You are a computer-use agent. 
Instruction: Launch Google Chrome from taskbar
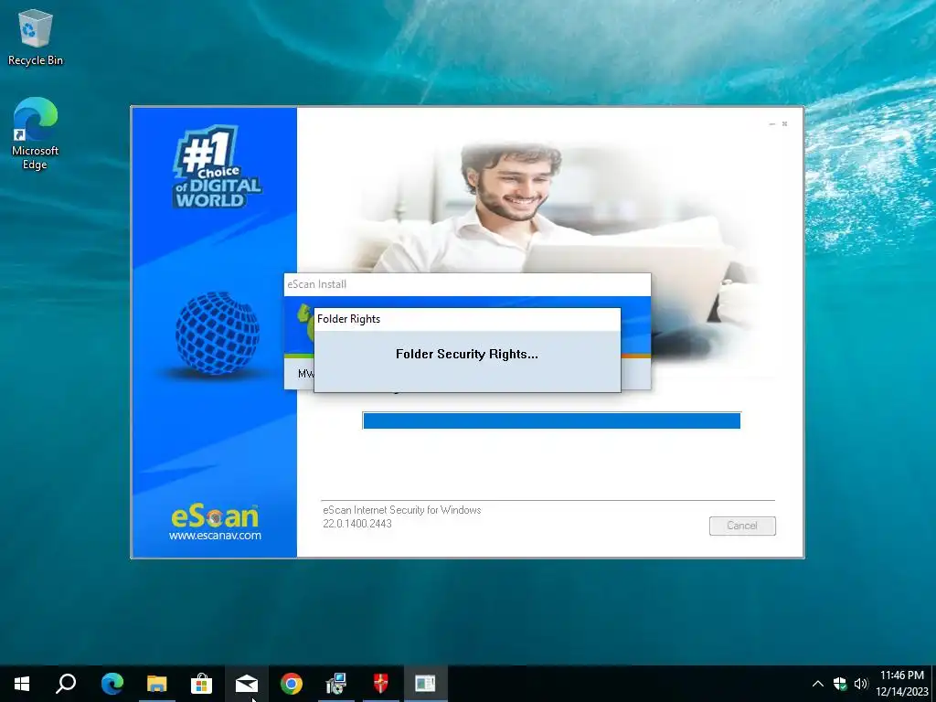coord(292,684)
